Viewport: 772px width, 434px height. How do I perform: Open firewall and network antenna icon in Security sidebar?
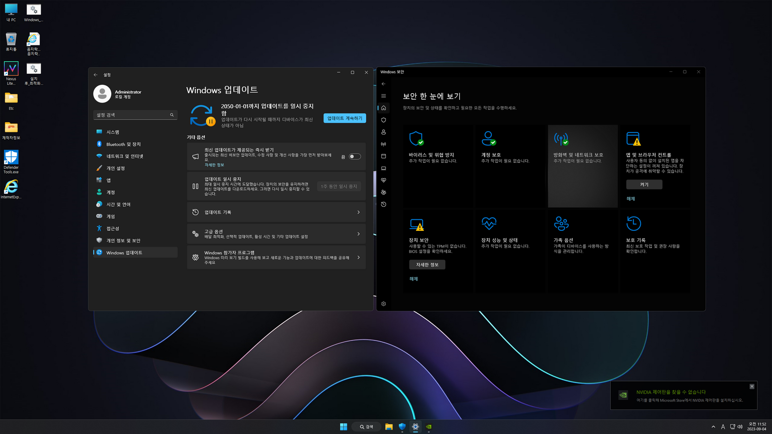click(x=384, y=144)
